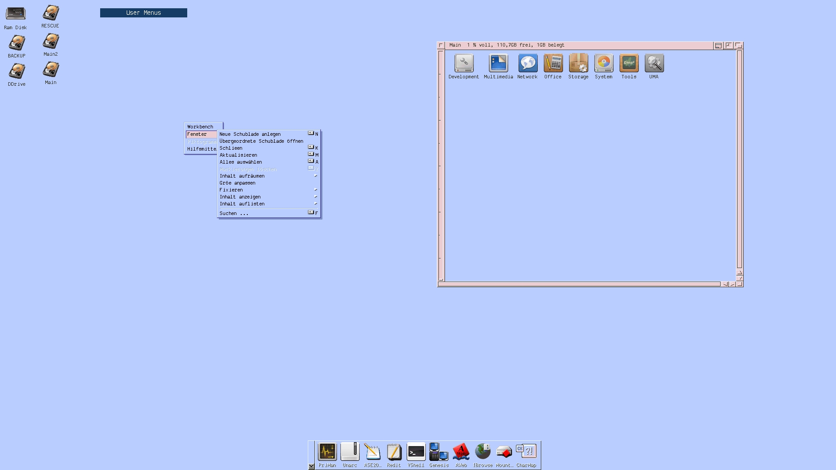The height and width of the screenshot is (470, 836).
Task: Click the iconify gadget in Main window
Action: click(x=718, y=45)
